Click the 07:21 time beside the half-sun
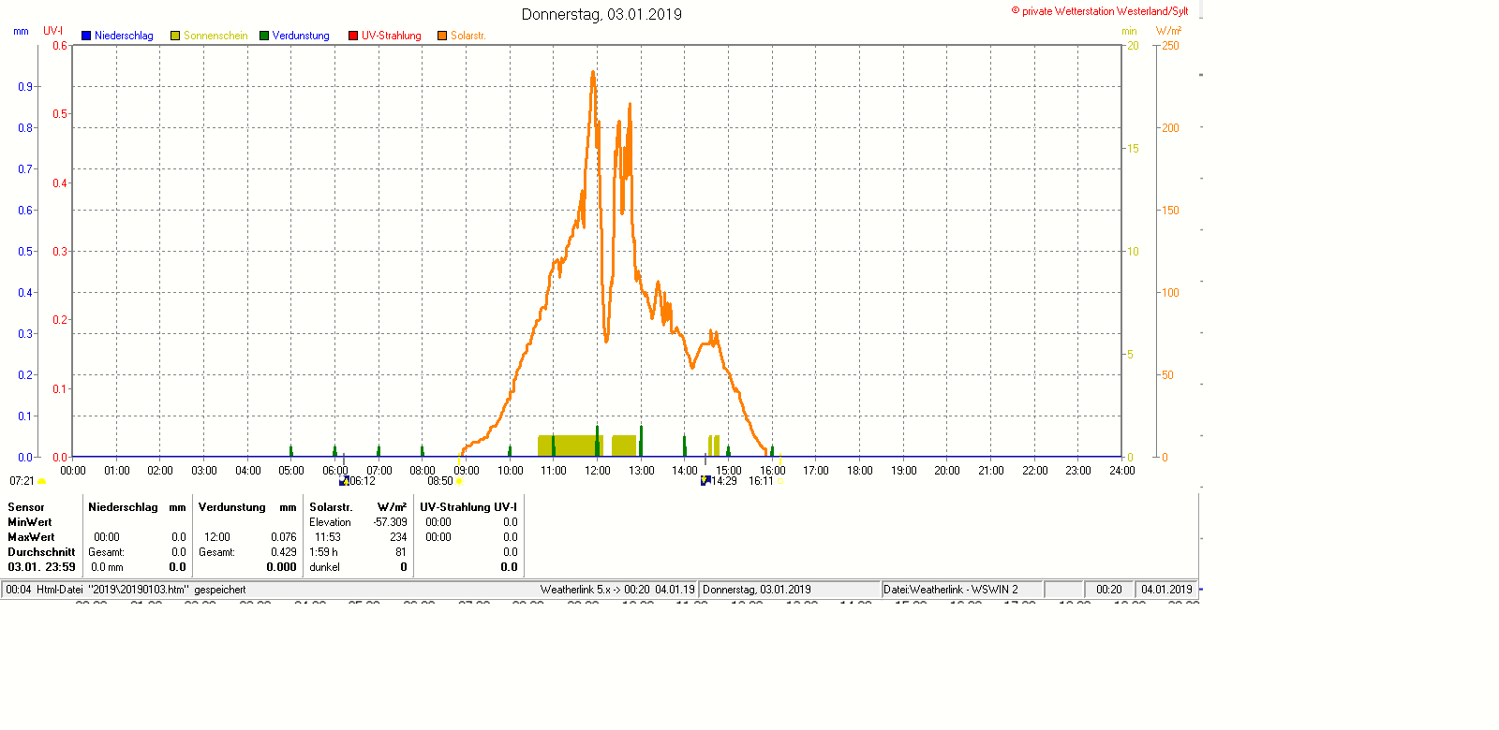 pos(22,481)
